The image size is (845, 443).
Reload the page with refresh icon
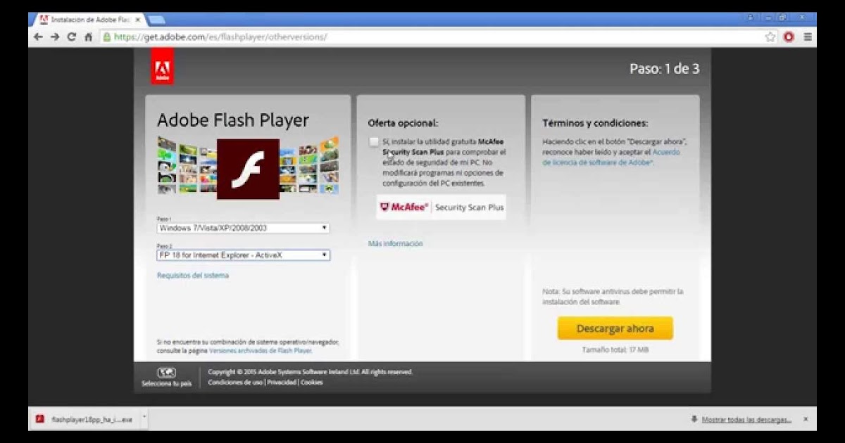tap(72, 37)
